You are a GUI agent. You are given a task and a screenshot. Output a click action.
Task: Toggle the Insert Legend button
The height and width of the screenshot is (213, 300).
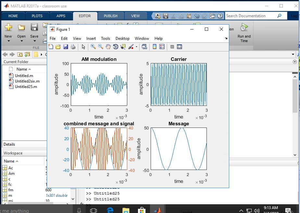(162, 47)
